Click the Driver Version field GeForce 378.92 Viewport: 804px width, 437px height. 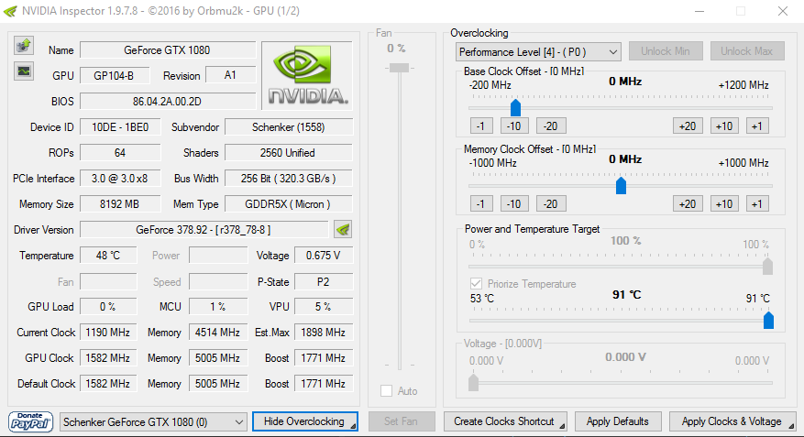click(x=204, y=230)
